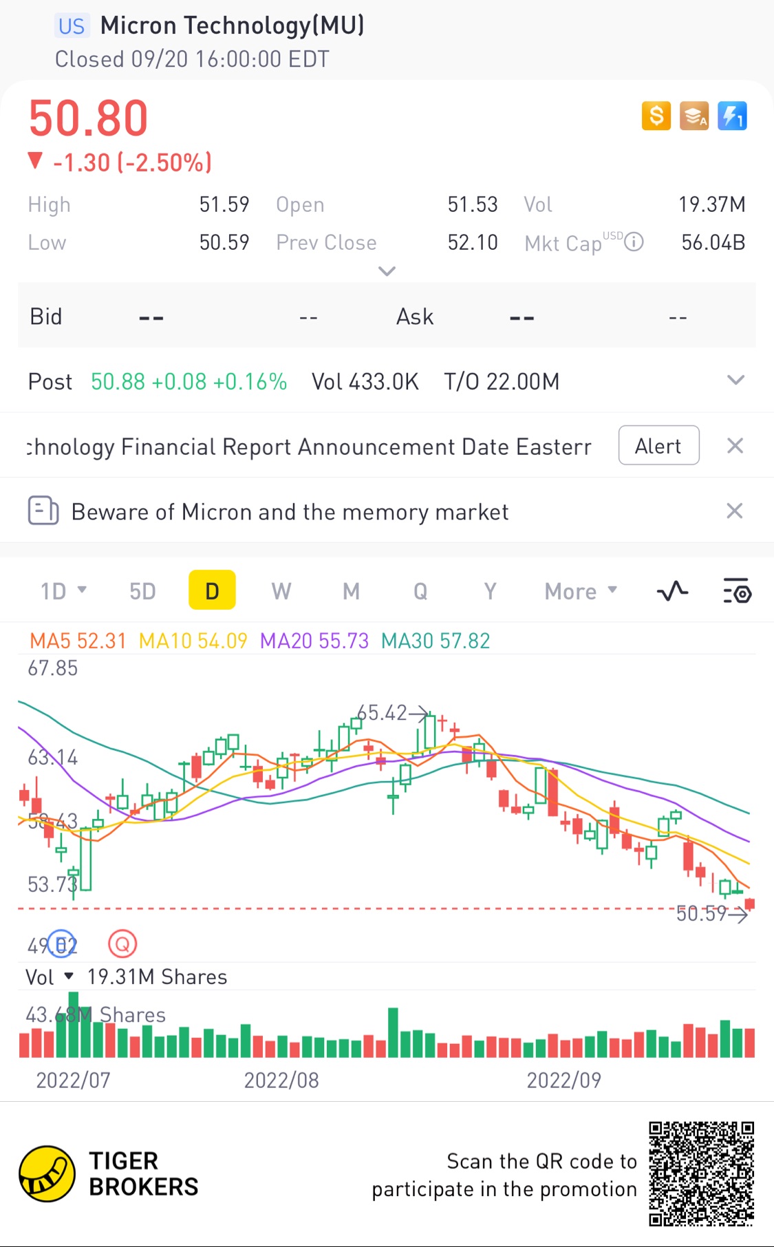Dismiss the financial report announcement banner
The image size is (774, 1247).
(735, 446)
